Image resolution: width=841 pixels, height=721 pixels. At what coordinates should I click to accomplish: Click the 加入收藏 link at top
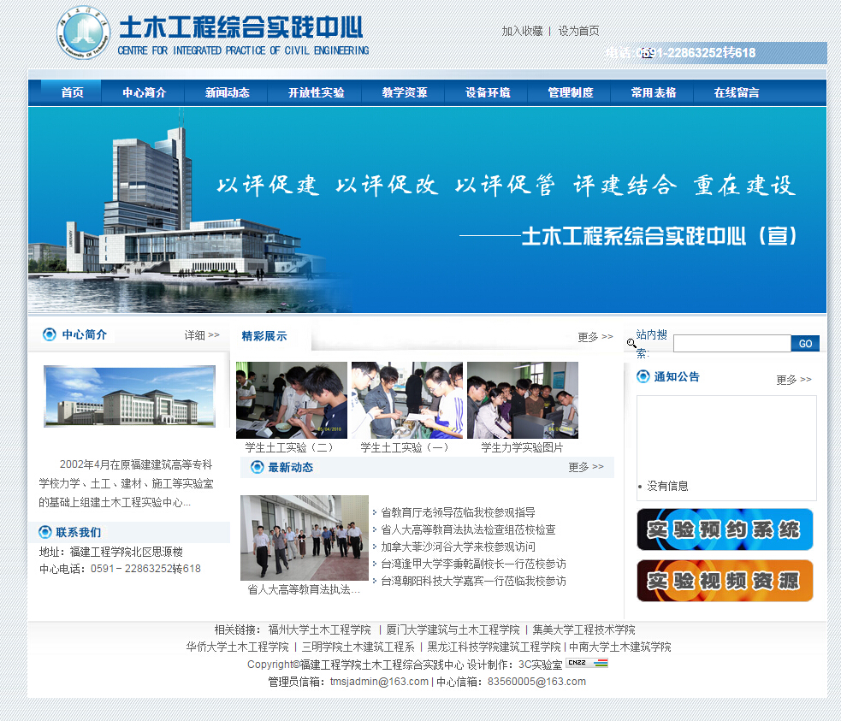point(522,31)
